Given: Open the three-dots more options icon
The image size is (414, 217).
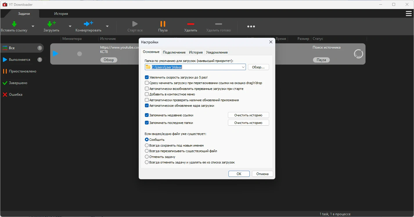Looking at the screenshot, I should pyautogui.click(x=251, y=26).
